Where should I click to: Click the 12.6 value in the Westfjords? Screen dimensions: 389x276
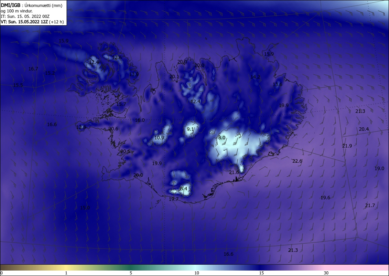[x=117, y=57]
